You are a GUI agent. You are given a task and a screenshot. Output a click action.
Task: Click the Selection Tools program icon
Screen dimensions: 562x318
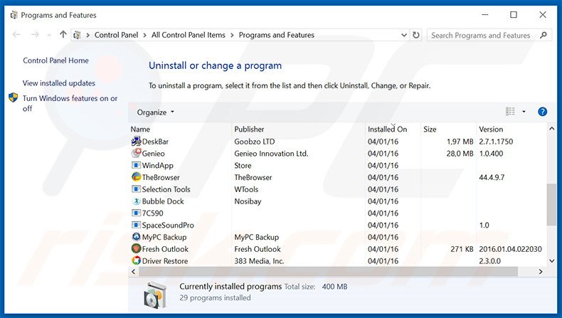[136, 189]
